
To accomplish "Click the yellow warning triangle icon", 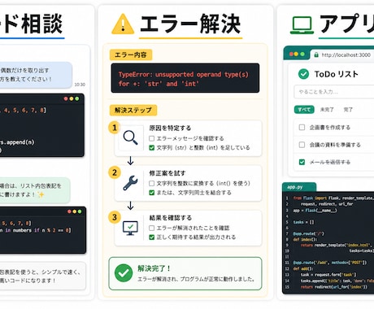I will 123,24.
